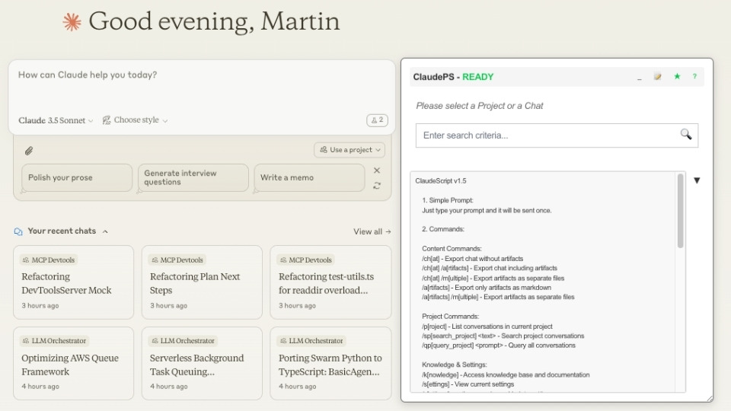Click the ClaudeScript v1.5 heading
The height and width of the screenshot is (411, 731).
tap(441, 181)
